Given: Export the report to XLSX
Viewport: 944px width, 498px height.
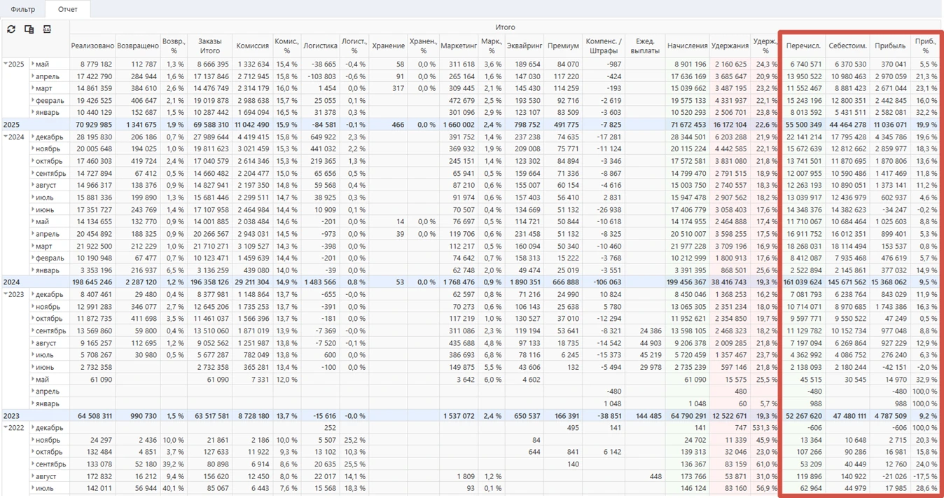Looking at the screenshot, I should point(47,29).
